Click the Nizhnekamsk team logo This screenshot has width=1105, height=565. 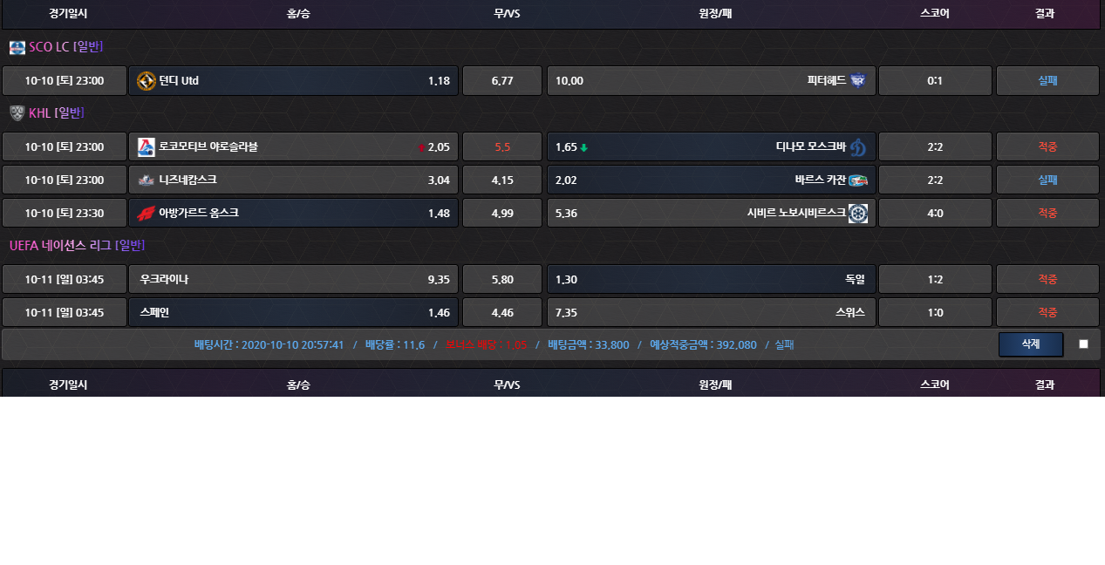click(x=147, y=180)
